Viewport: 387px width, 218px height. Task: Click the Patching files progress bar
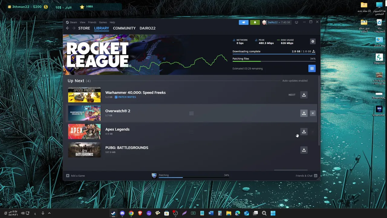[x=274, y=61]
